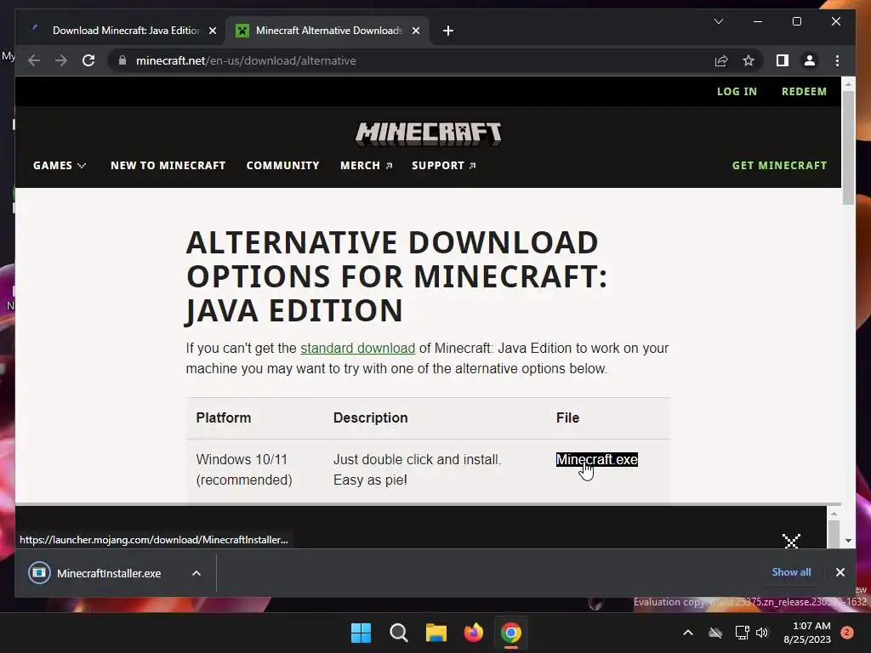Follow the standard download link
Viewport: 871px width, 653px height.
(358, 348)
